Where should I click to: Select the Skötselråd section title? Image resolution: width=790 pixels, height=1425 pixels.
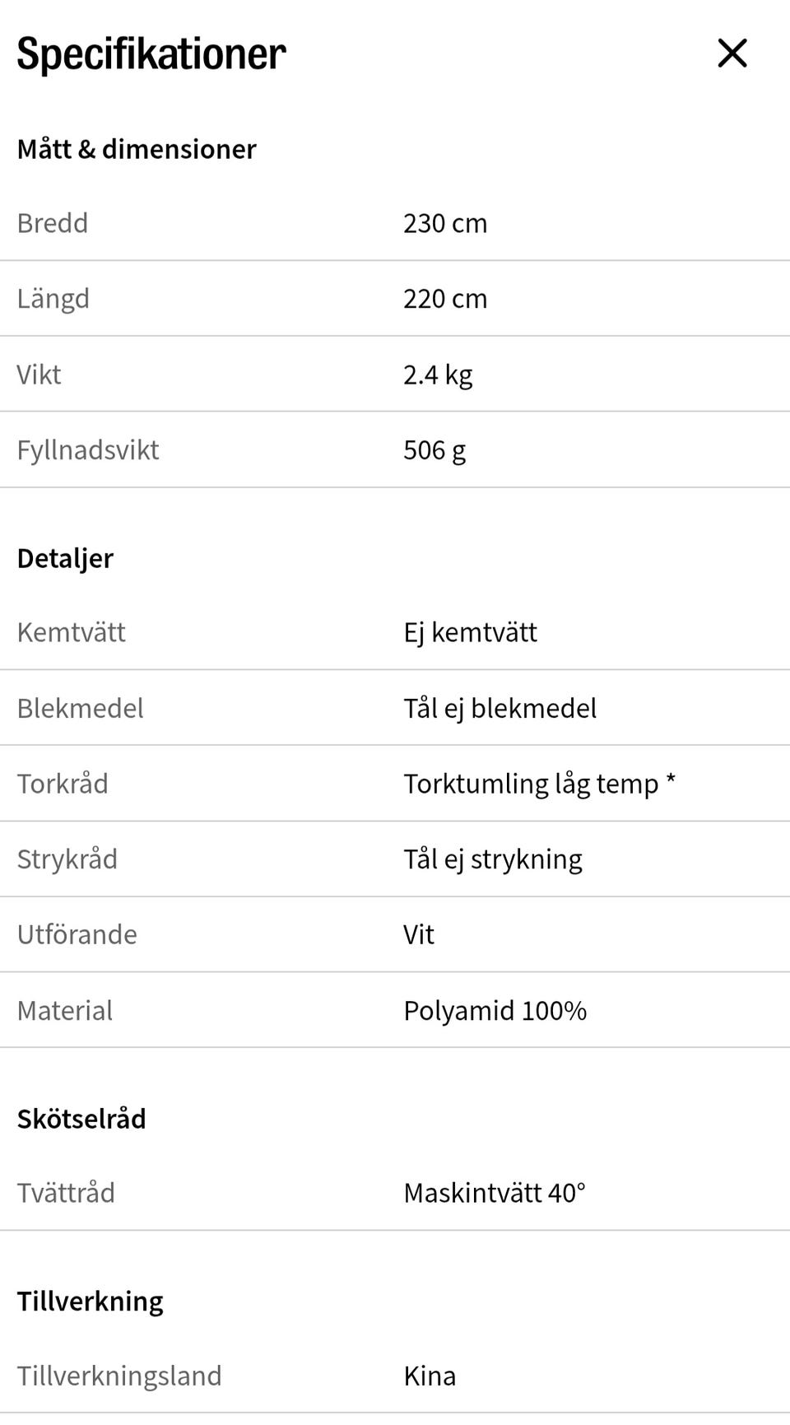[x=81, y=1119]
